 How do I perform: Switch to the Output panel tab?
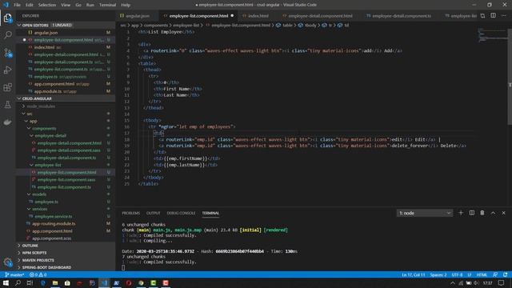point(153,213)
